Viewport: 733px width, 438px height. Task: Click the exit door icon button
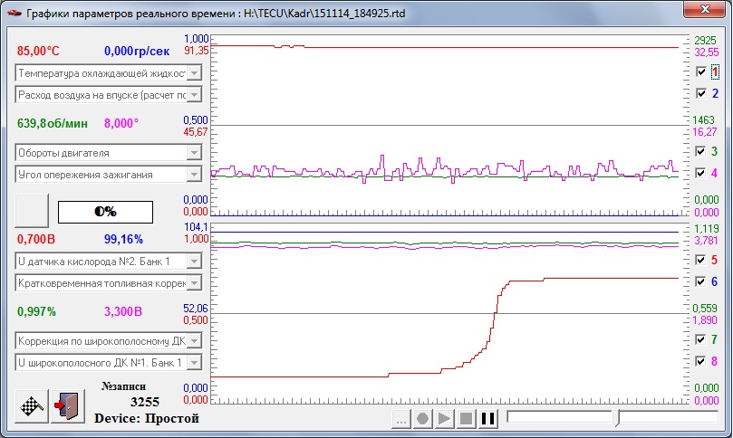(x=66, y=405)
